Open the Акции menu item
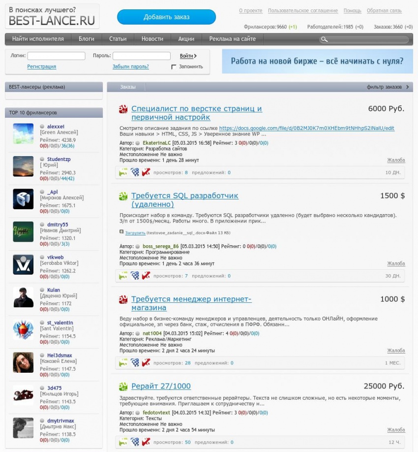This screenshot has width=418, height=452. click(186, 39)
